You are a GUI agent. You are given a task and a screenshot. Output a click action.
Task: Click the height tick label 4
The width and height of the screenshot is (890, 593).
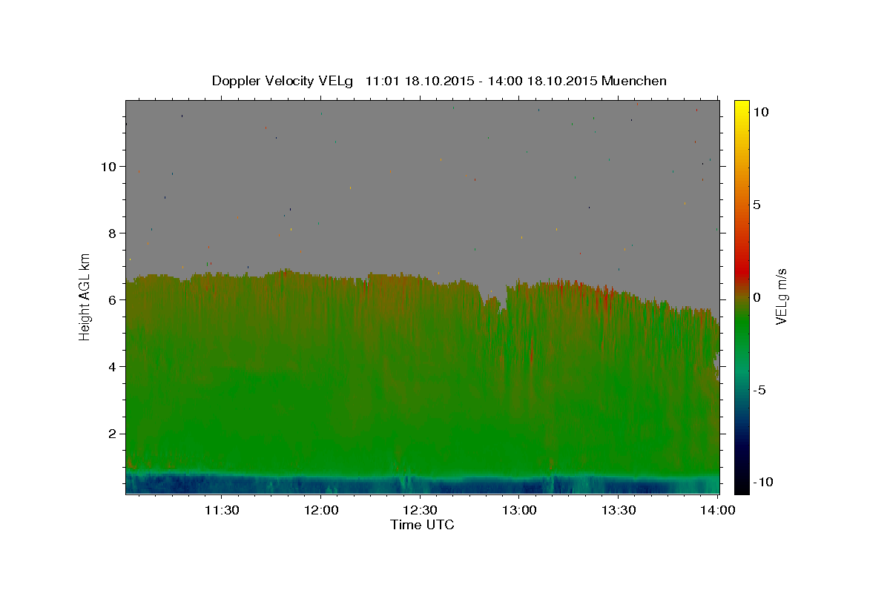tap(113, 366)
